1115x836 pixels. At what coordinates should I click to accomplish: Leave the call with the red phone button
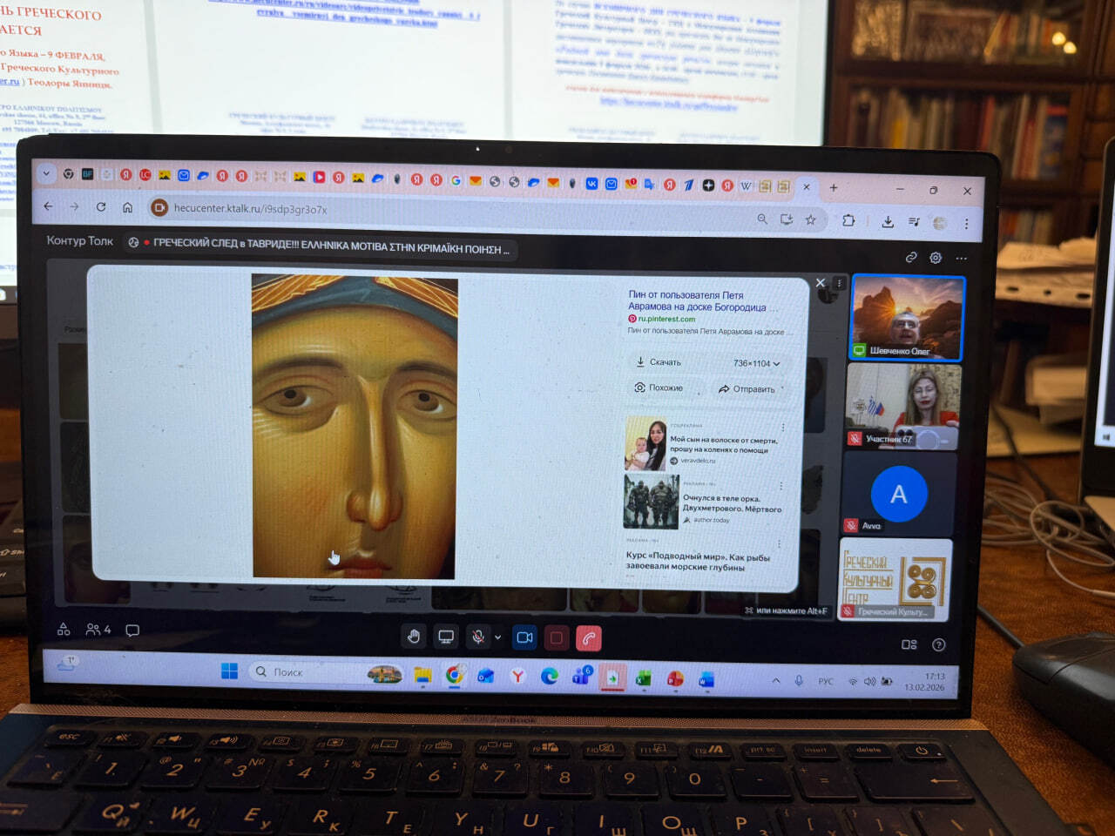[589, 639]
